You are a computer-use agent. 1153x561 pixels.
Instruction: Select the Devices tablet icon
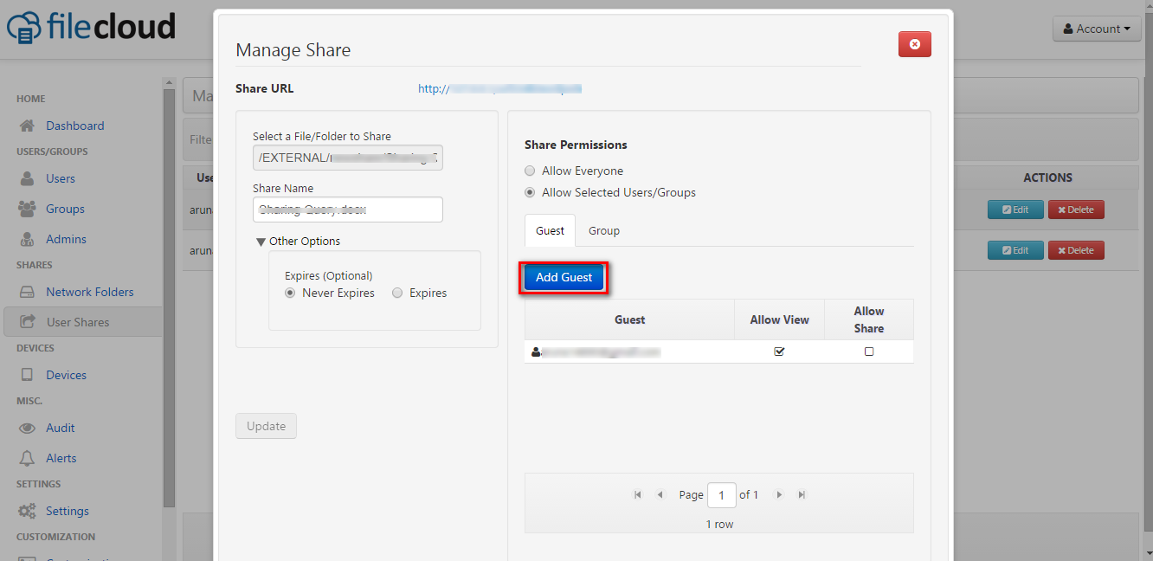27,375
